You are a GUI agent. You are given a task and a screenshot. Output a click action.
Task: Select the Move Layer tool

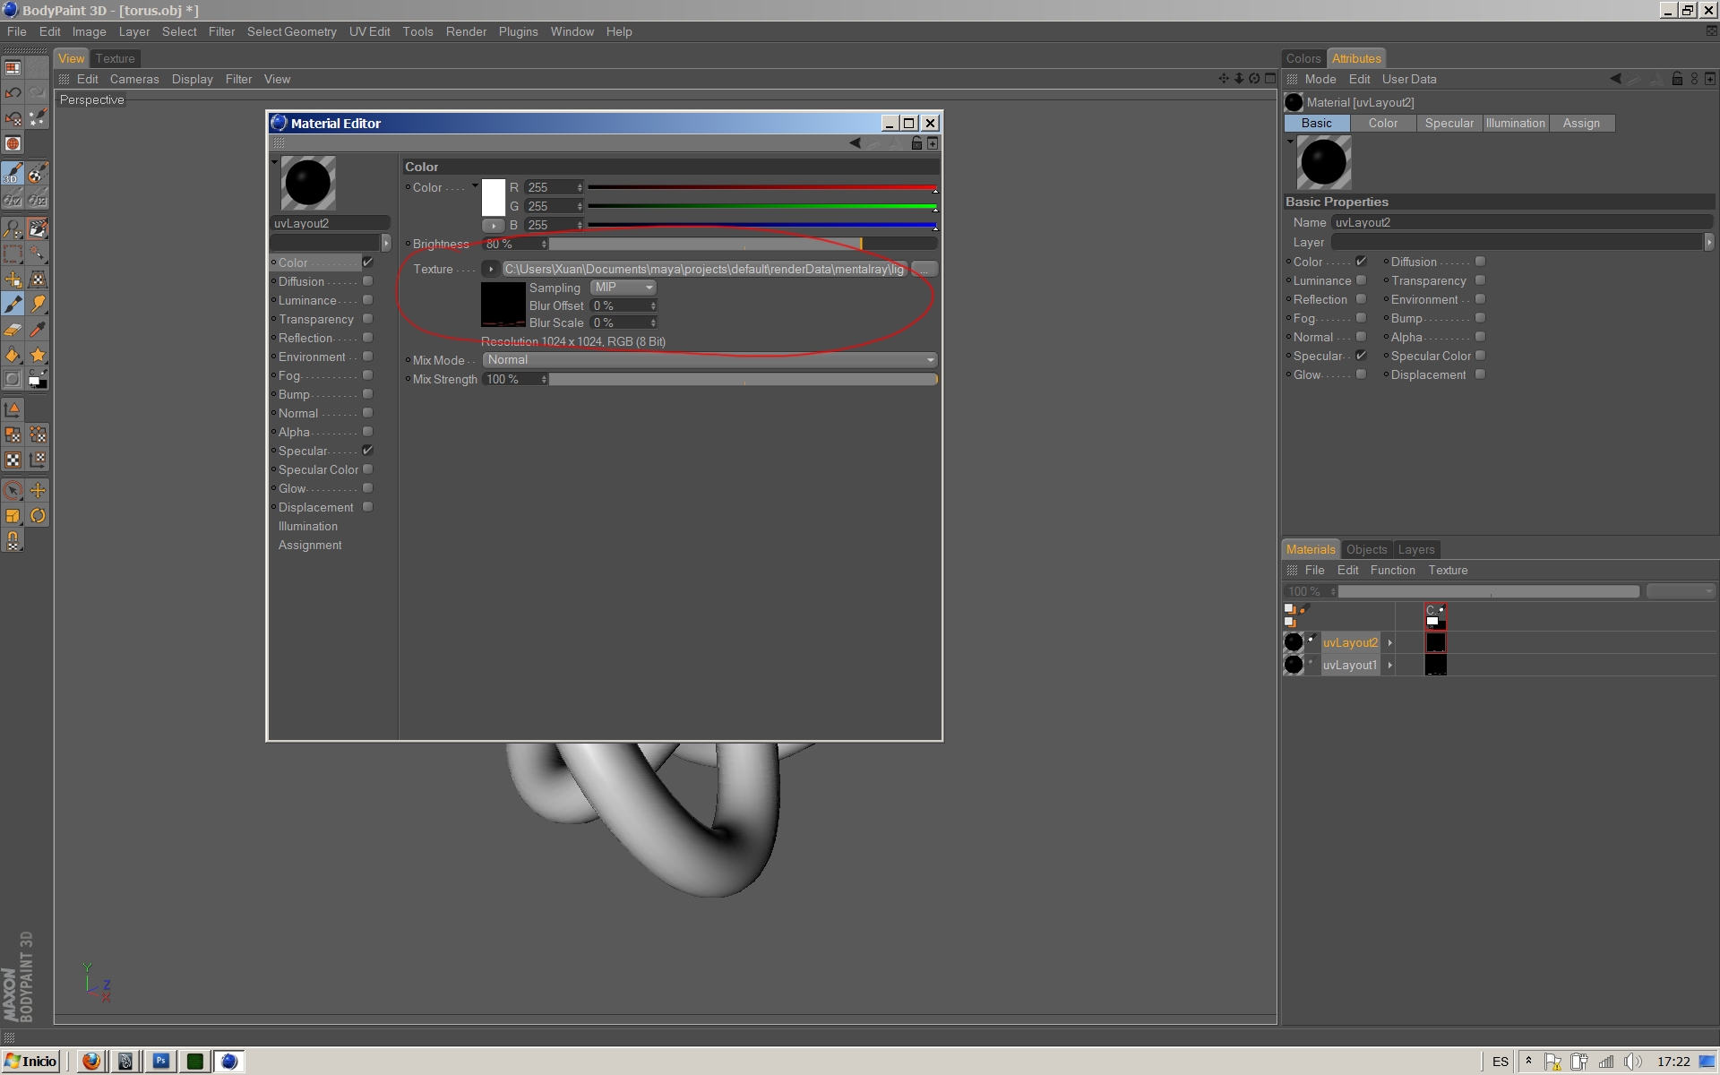[13, 279]
